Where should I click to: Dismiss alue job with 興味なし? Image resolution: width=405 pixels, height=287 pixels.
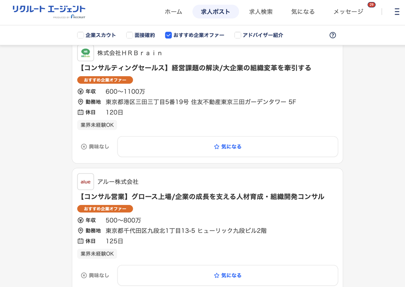pyautogui.click(x=95, y=276)
